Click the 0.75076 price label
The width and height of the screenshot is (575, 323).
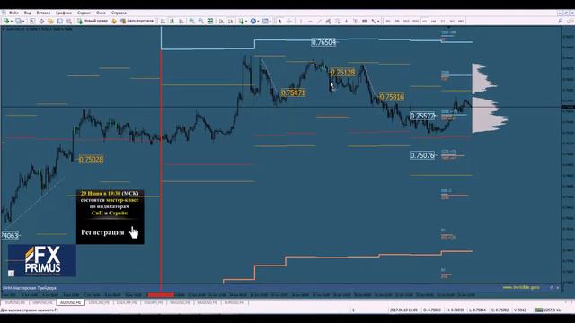[x=422, y=155]
